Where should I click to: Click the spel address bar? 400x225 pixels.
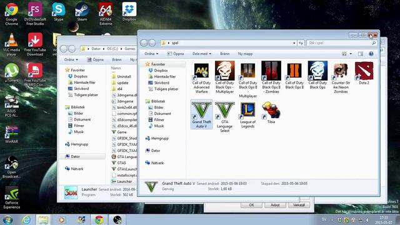[x=228, y=43]
